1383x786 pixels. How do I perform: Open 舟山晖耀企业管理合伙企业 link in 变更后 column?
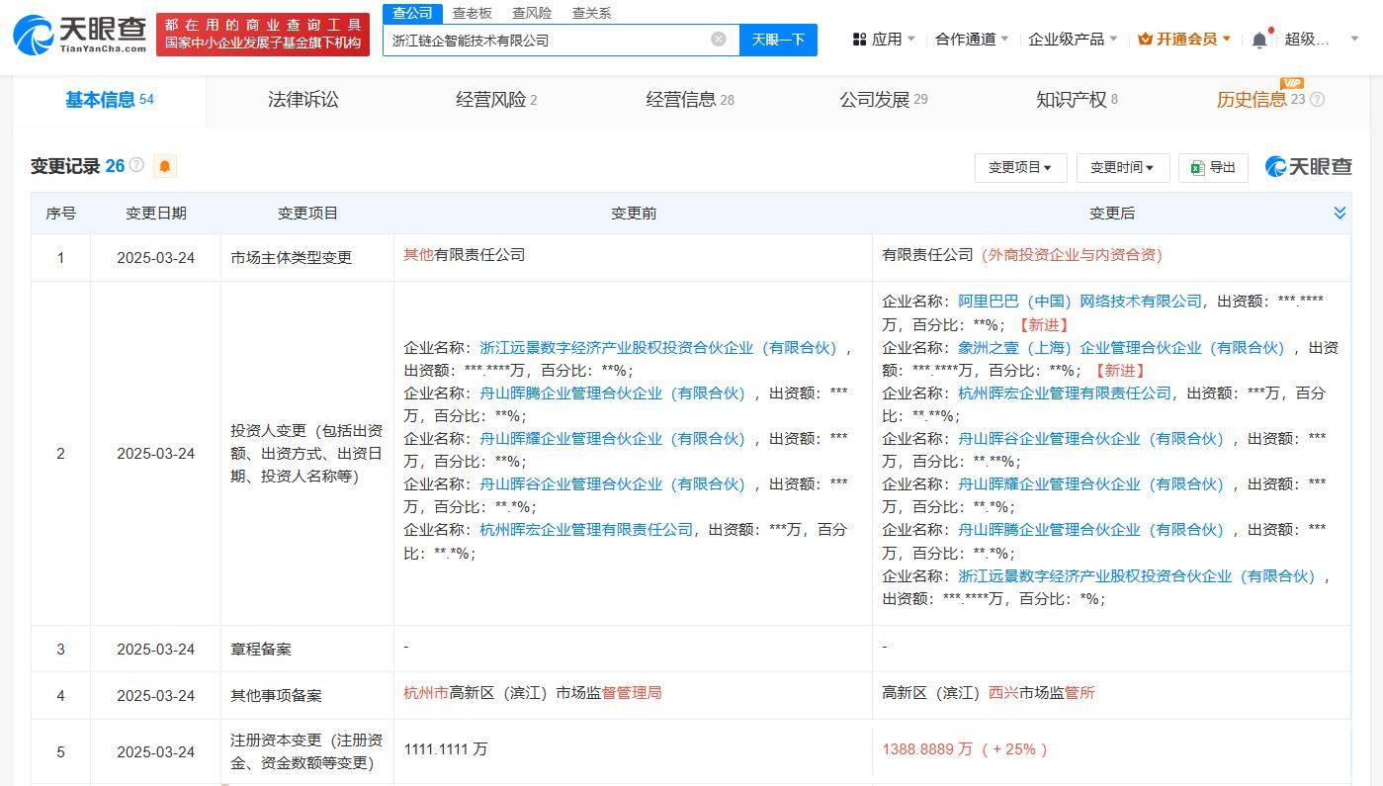point(1091,483)
